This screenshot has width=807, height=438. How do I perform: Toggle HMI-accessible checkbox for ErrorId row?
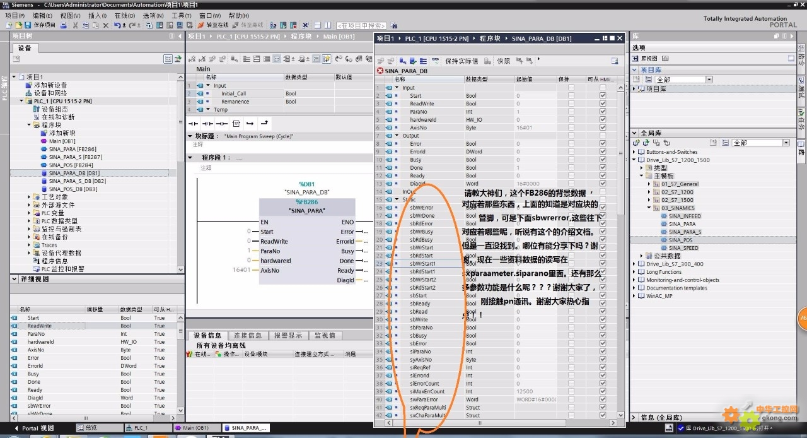603,151
